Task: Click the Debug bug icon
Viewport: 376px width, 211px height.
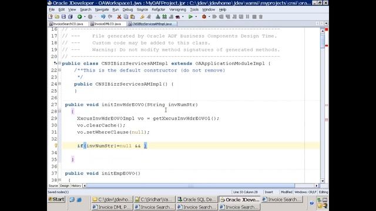Action: 204,17
